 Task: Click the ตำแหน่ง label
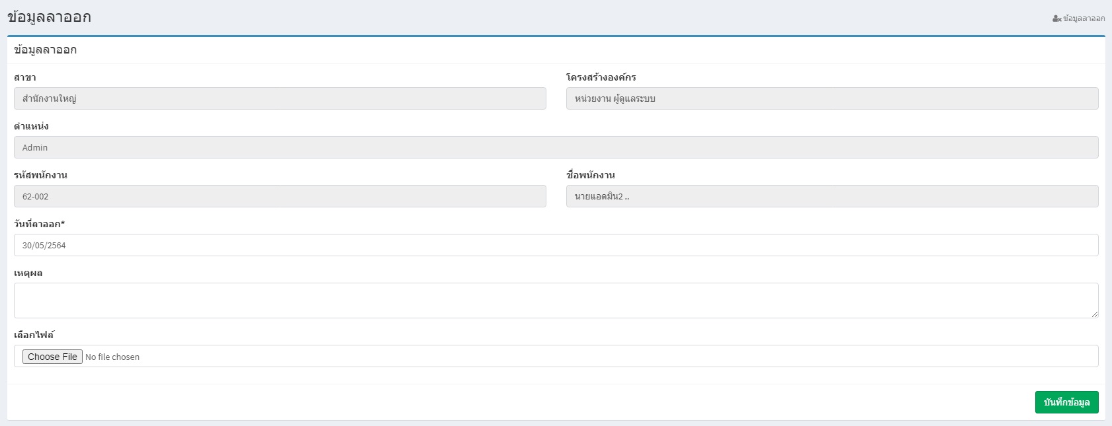click(31, 126)
